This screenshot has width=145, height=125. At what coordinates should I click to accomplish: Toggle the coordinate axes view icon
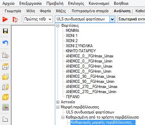coord(5,55)
